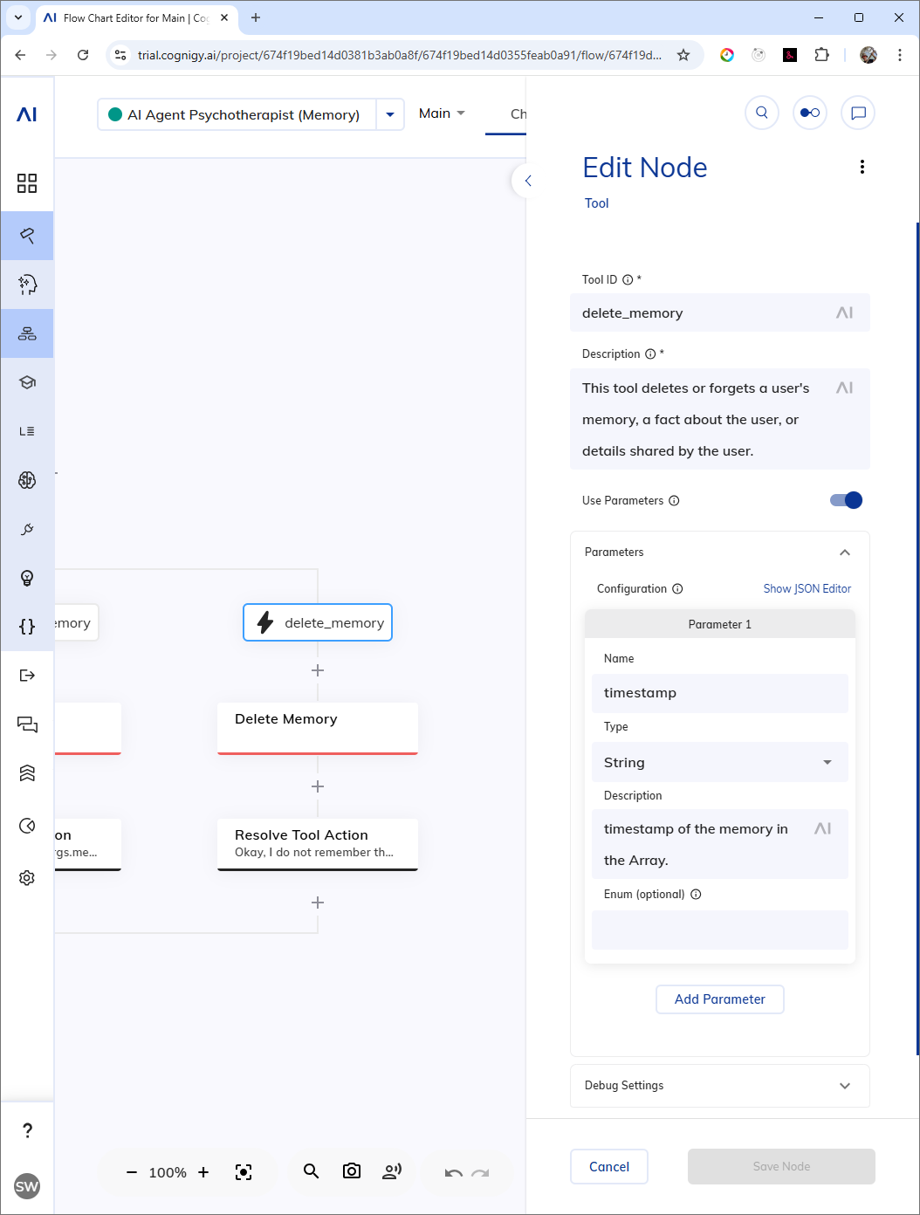
Task: Open the Main flow dropdown menu
Action: [442, 113]
